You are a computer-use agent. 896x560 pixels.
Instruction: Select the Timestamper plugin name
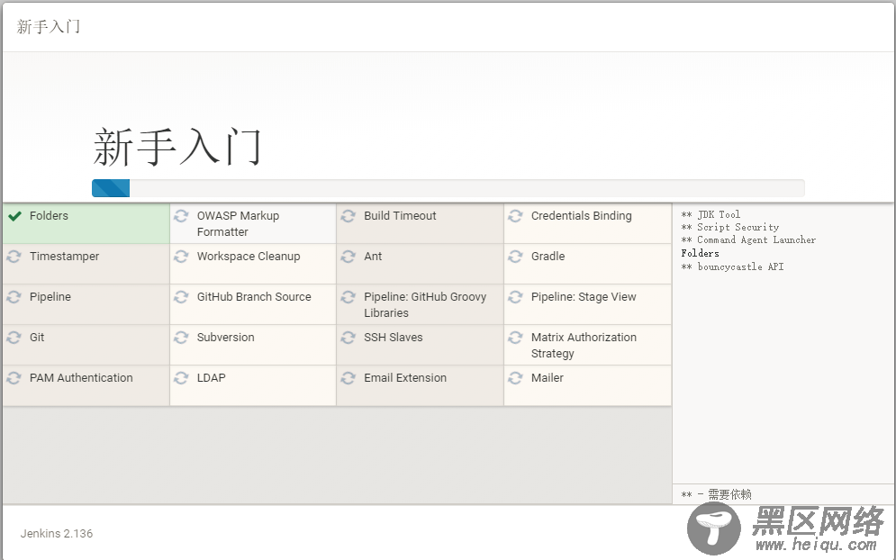[x=64, y=257]
